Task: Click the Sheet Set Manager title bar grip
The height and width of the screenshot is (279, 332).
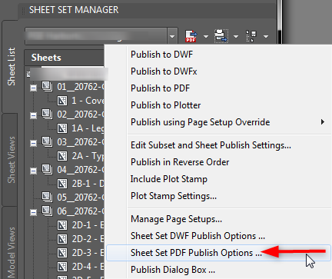Action: [x=23, y=11]
